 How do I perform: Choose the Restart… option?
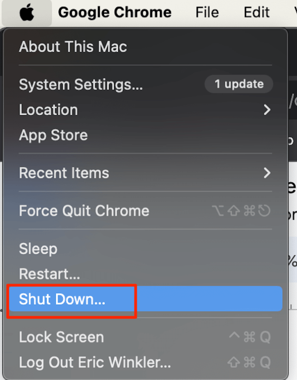(145, 274)
